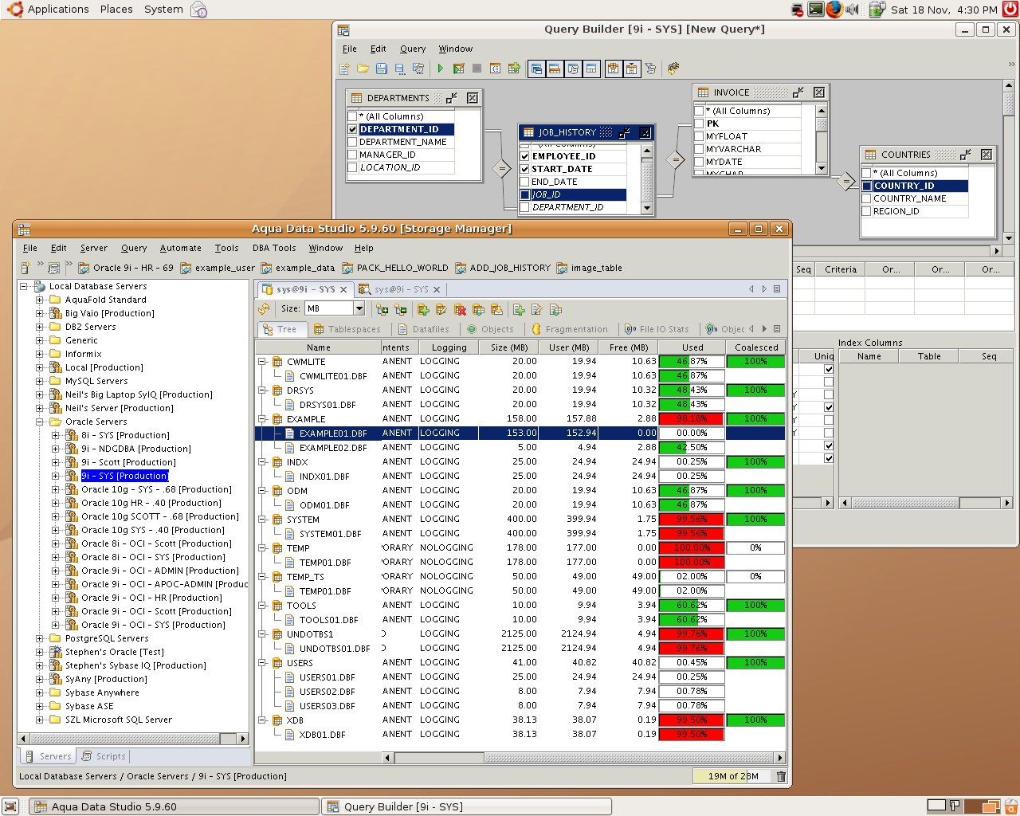Image resolution: width=1020 pixels, height=816 pixels.
Task: Open the Scripts tab in sidebar
Action: [x=104, y=756]
